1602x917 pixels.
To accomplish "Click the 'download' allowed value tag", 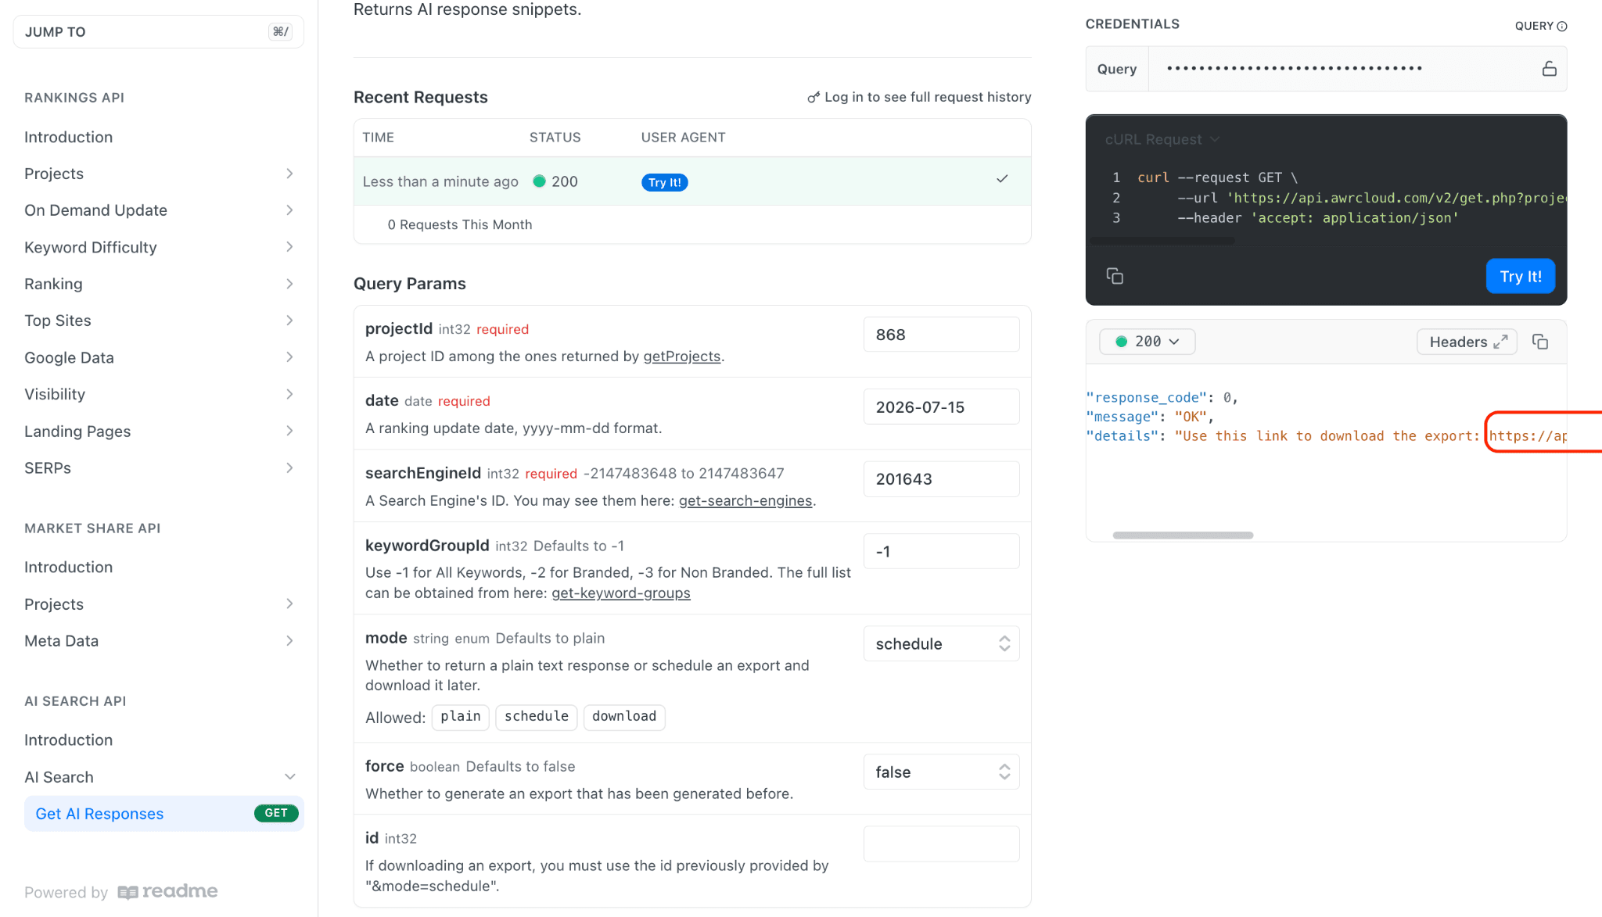I will (624, 717).
